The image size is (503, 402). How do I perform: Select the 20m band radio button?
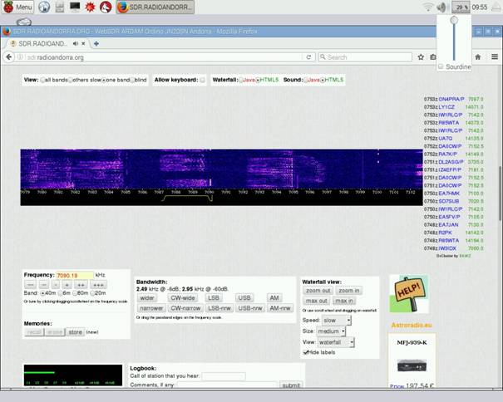pos(93,293)
